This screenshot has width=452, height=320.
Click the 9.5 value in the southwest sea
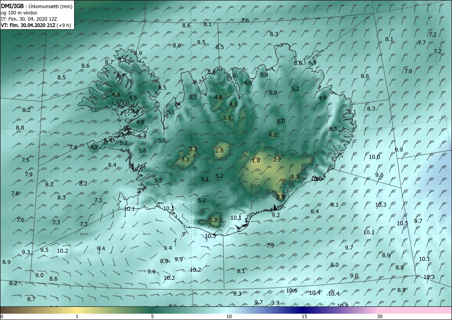[44, 250]
